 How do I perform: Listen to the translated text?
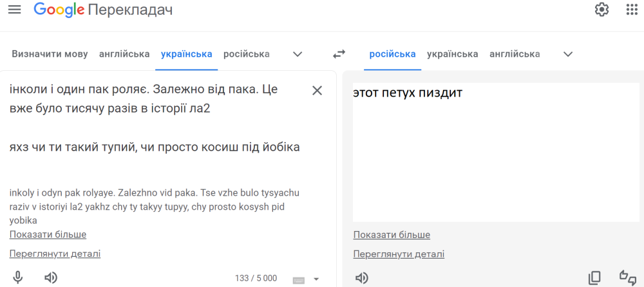point(362,277)
